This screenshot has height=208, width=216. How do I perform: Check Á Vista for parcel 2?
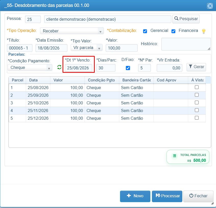[197, 95]
